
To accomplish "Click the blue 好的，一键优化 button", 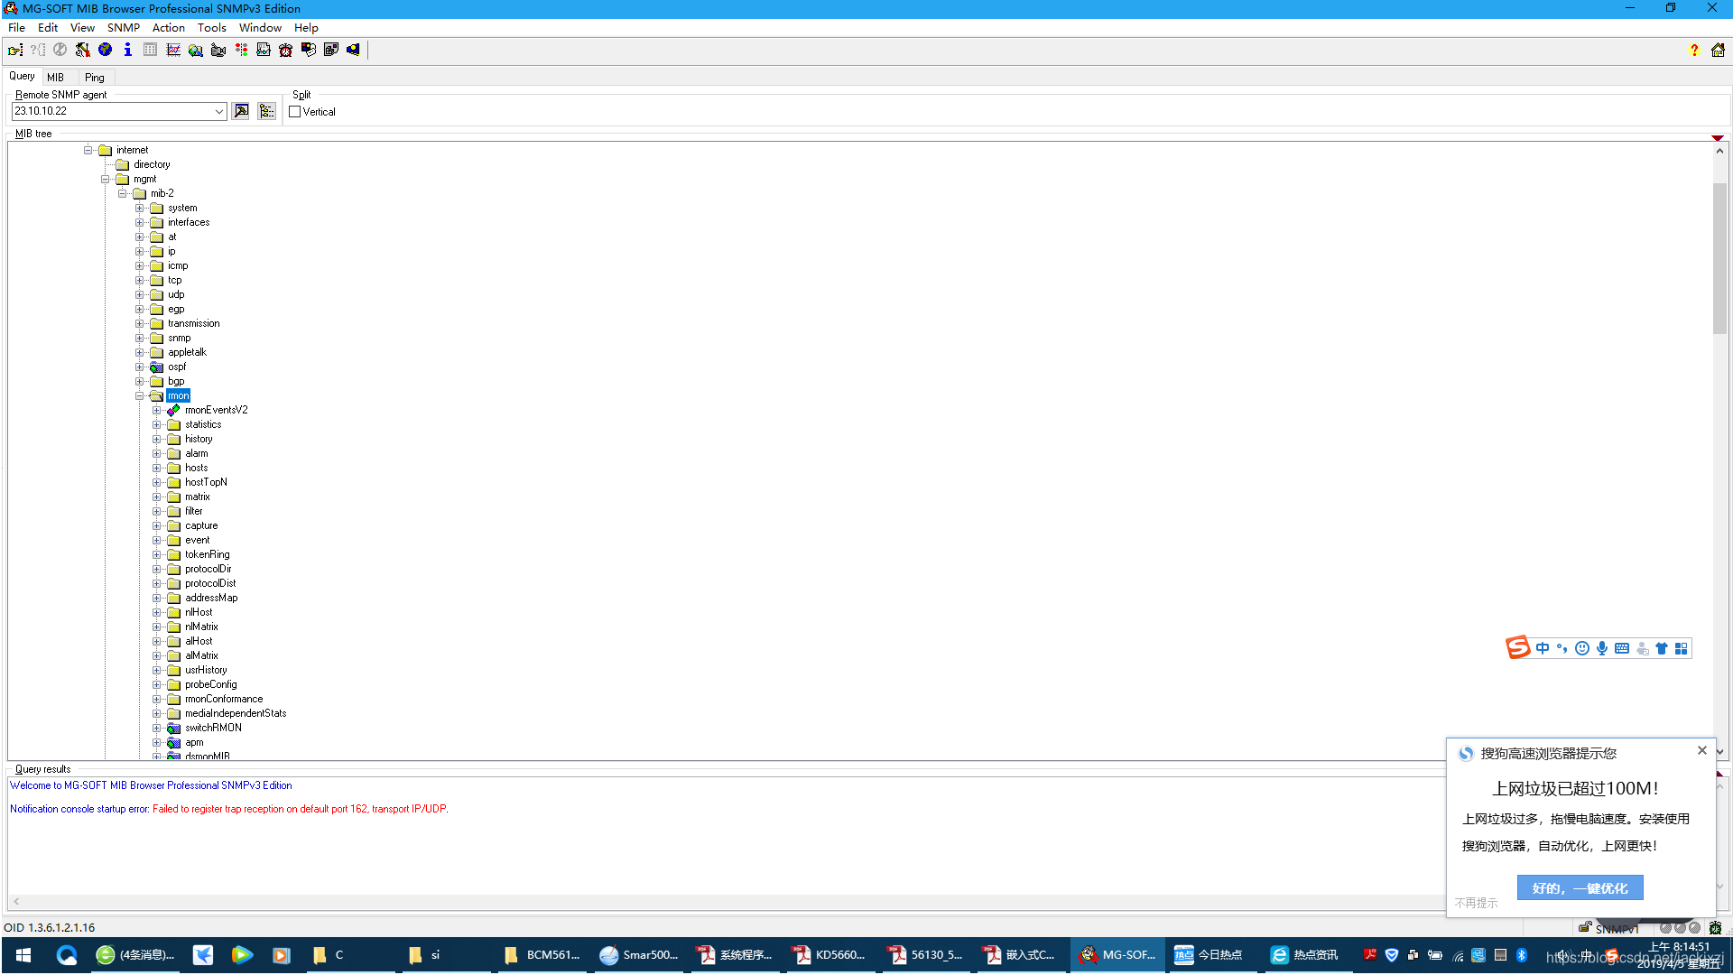I will [1580, 888].
